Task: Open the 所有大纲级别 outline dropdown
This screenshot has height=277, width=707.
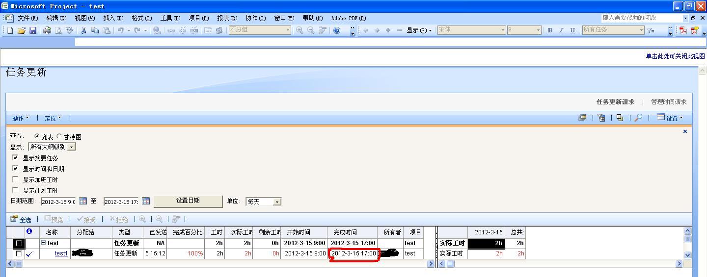Action: coord(72,147)
